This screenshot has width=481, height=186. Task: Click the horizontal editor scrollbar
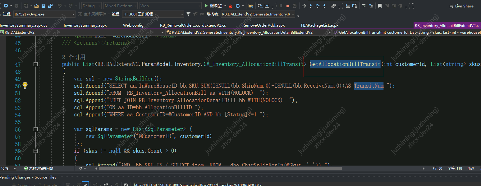click(x=220, y=168)
